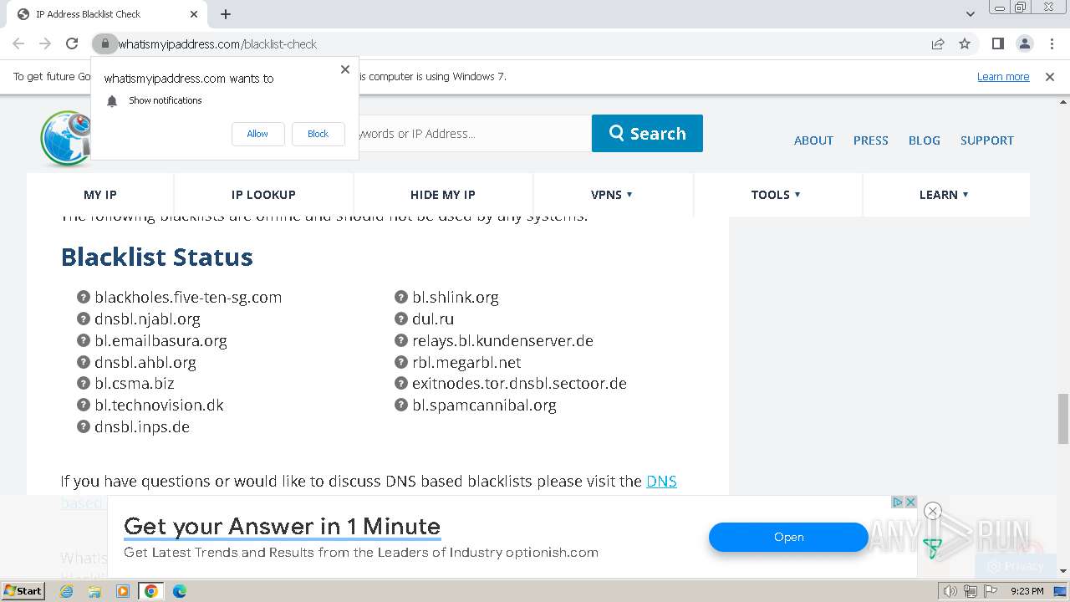Open the PRESS link
Screen dimensions: 1070x602
(x=870, y=140)
